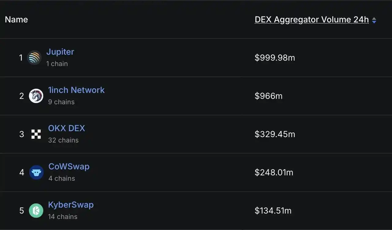The width and height of the screenshot is (392, 230).
Task: Open the 1inch Network link
Action: point(76,90)
